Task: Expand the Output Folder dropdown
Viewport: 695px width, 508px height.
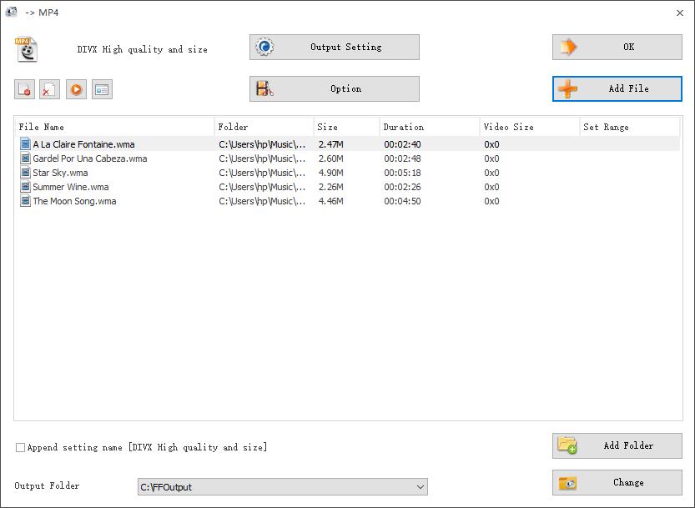Action: tap(421, 486)
